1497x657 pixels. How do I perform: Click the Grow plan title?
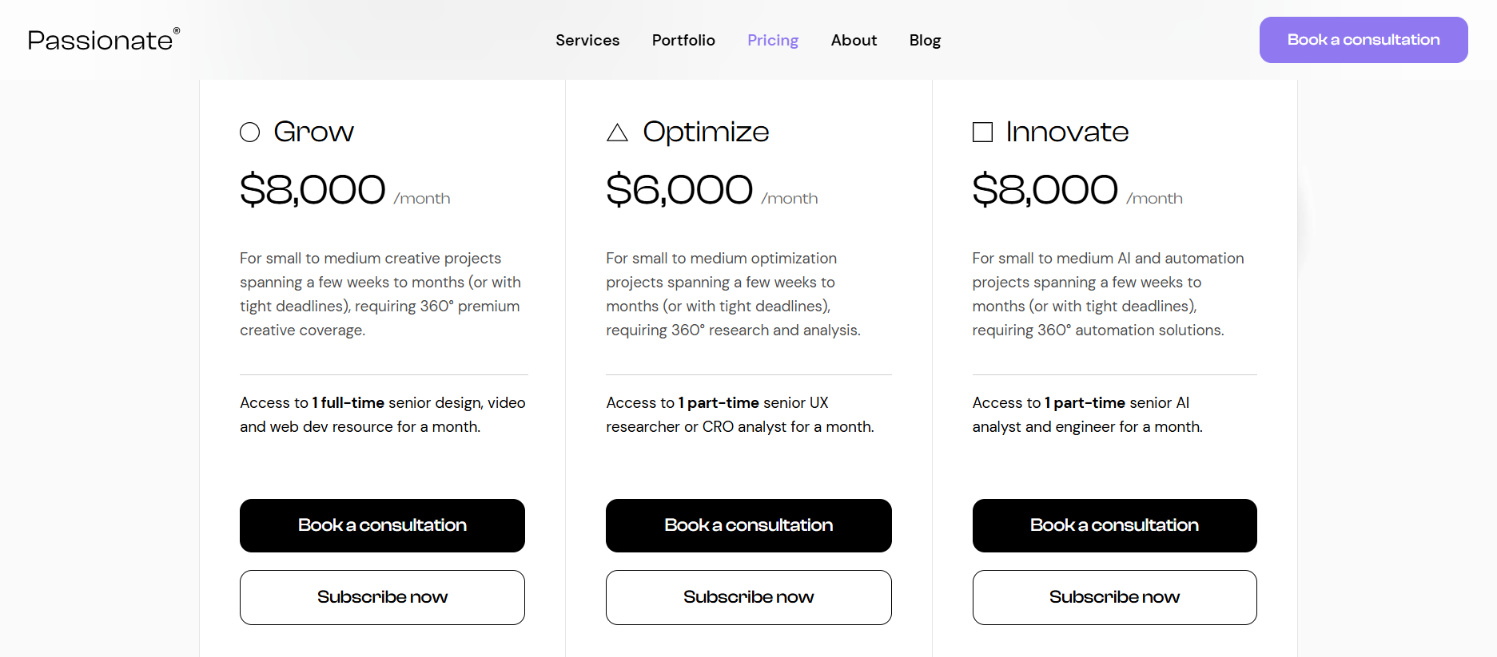tap(313, 132)
